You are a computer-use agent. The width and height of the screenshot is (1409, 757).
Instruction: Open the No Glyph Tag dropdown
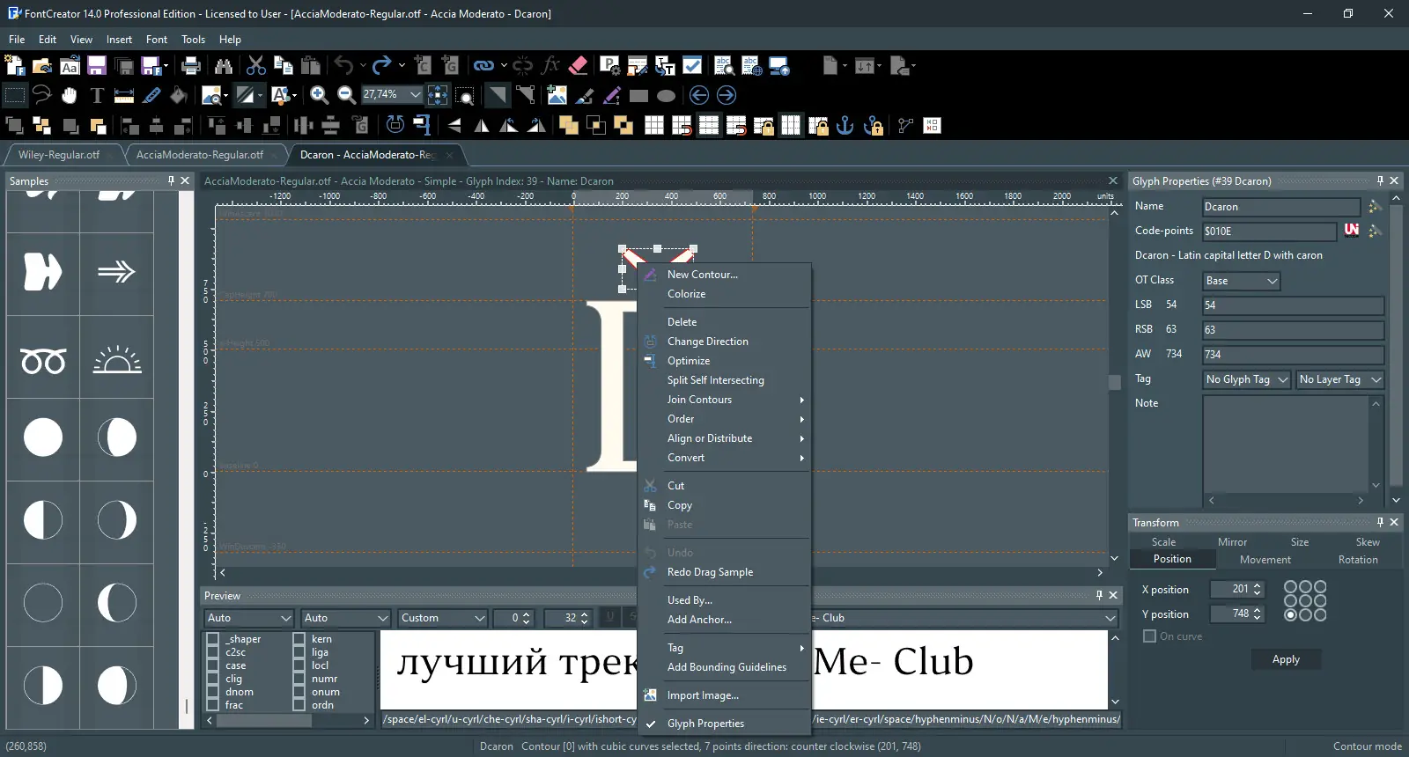pyautogui.click(x=1246, y=379)
